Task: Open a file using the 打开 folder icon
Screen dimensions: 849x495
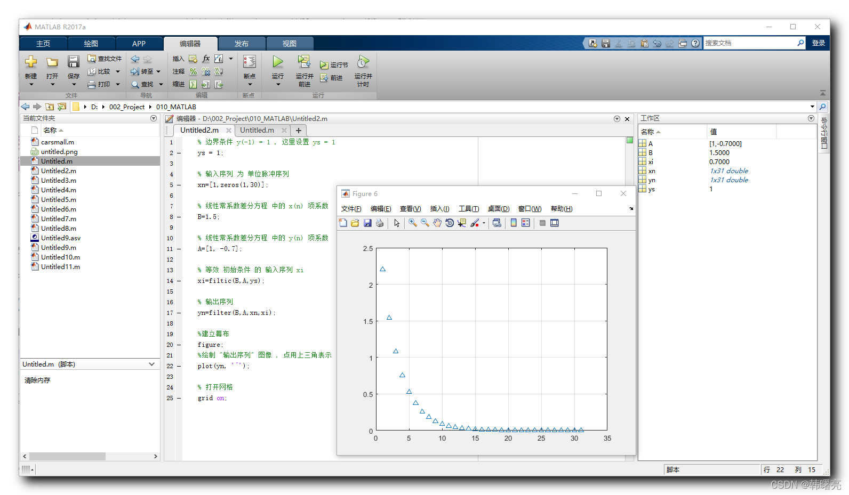Action: [x=52, y=62]
